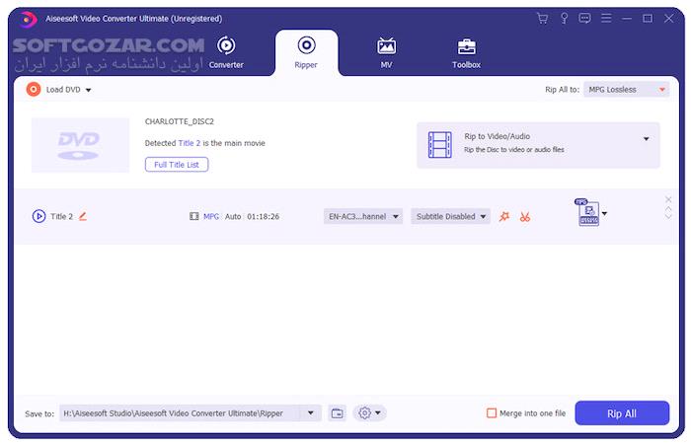Open the Subtitle Disabled dropdown
This screenshot has width=691, height=446.
coord(450,216)
